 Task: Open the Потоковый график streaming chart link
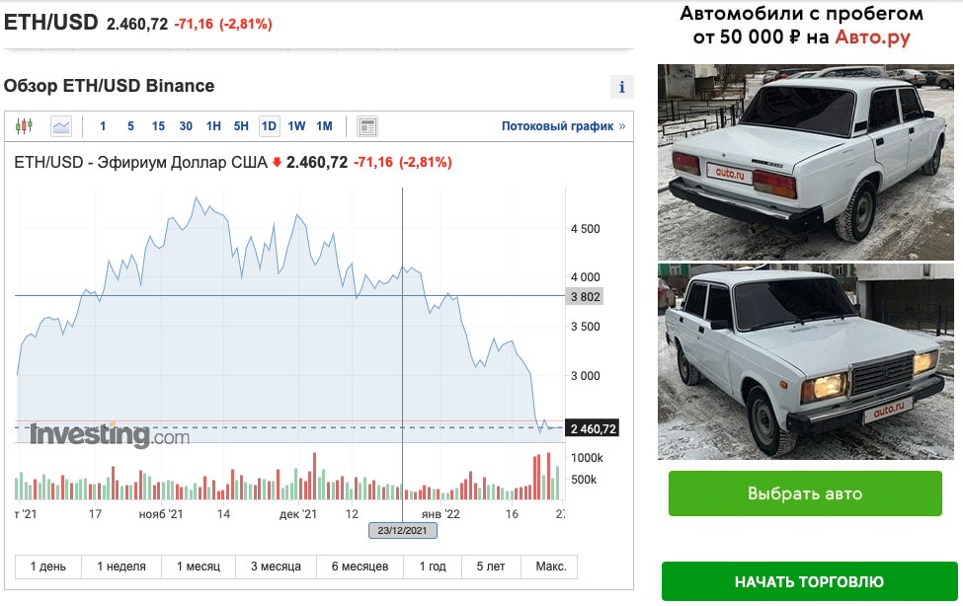(x=563, y=126)
